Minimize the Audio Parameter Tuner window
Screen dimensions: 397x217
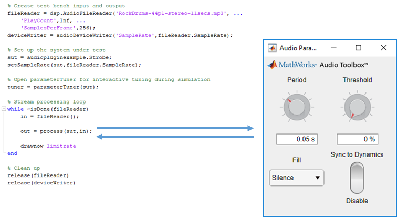333,48
